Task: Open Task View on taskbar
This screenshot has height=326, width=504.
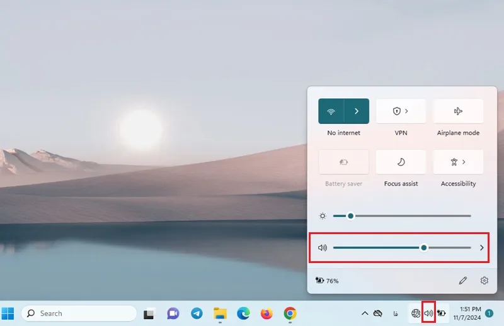Action: 149,313
